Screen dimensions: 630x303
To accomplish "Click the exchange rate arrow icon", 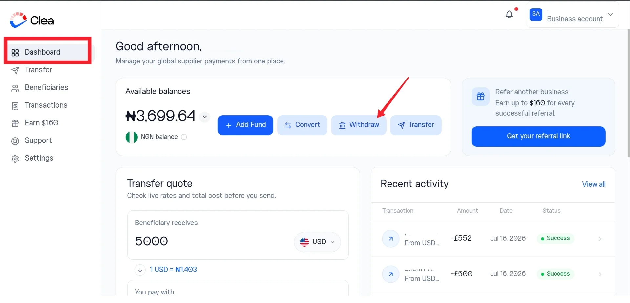I will [140, 270].
